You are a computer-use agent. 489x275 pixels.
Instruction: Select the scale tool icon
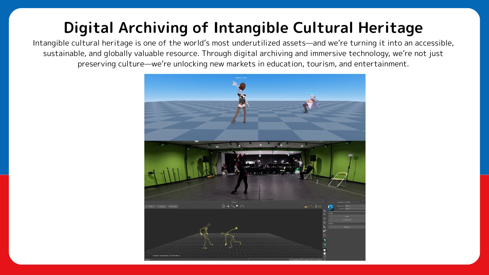(x=324, y=227)
